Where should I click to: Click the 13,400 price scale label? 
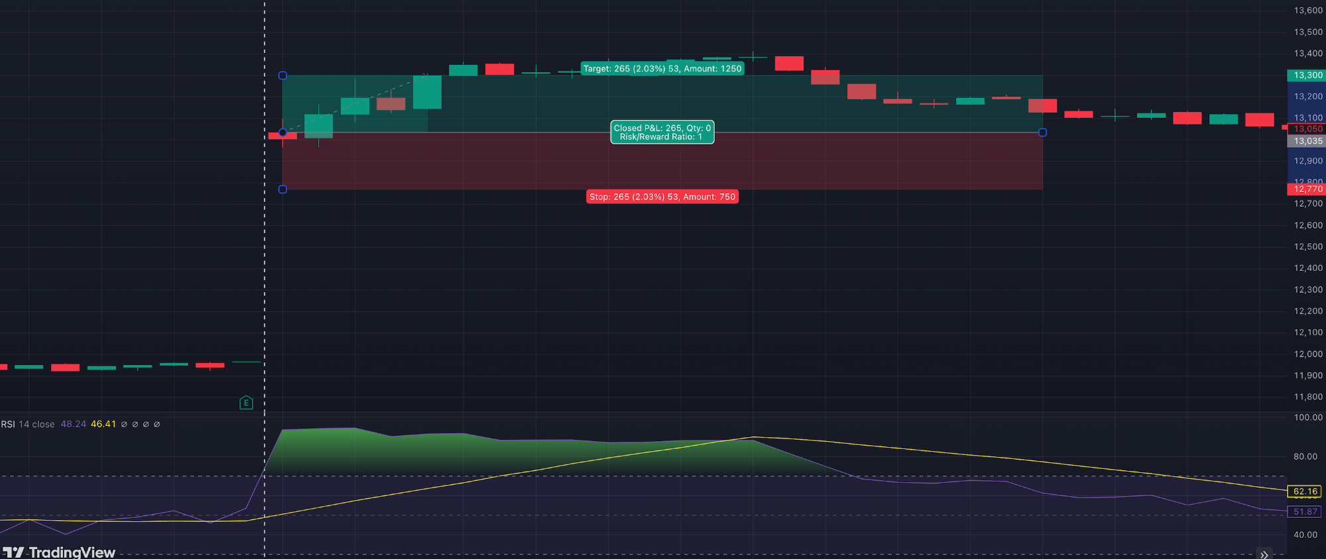tap(1308, 54)
